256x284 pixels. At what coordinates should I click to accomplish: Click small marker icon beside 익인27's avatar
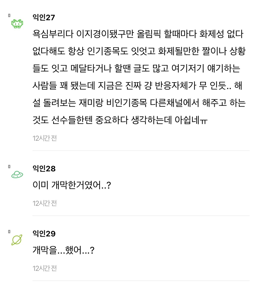click(x=9, y=16)
